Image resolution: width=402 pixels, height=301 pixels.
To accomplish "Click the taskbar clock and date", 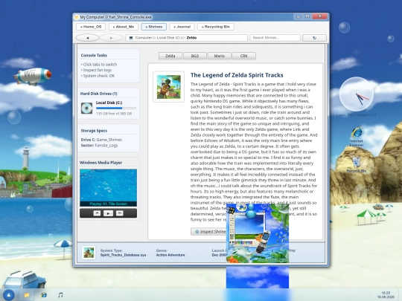I will [386, 295].
